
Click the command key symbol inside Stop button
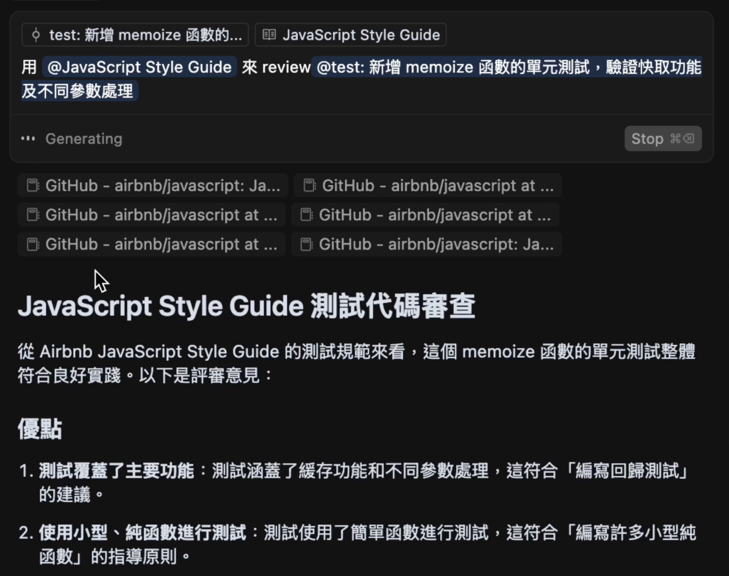(x=675, y=139)
